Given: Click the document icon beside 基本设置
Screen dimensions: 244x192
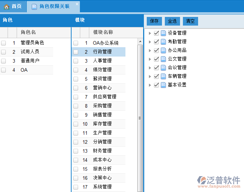Looking at the screenshot, I should pyautogui.click(x=163, y=85).
